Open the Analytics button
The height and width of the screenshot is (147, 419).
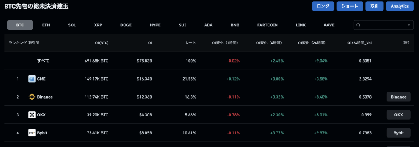point(399,6)
